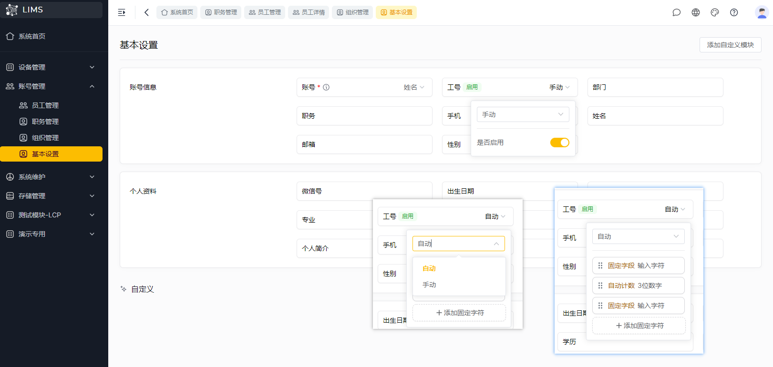Collapse the sidebar with the menu fold icon
This screenshot has width=773, height=367.
tap(122, 12)
